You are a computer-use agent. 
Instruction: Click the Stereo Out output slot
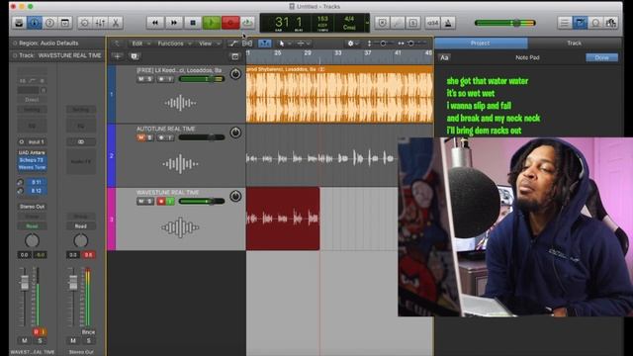click(33, 207)
